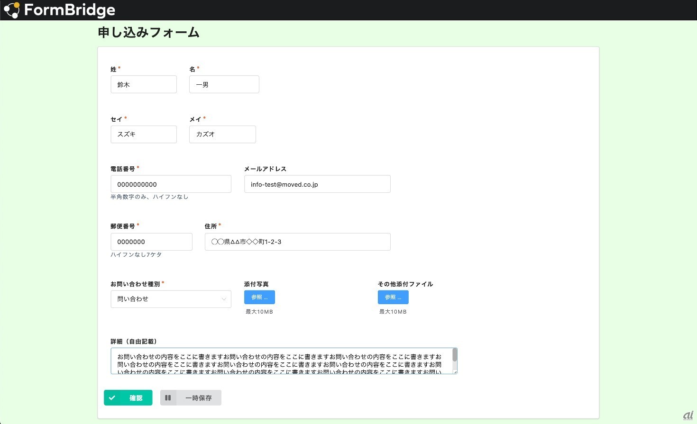Focus the メイ input field

222,134
